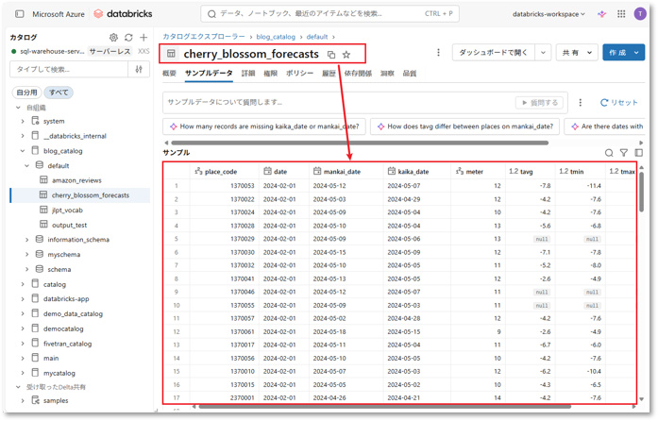Click the table icon beside the page title
Screen dimensions: 658x421
tap(171, 54)
